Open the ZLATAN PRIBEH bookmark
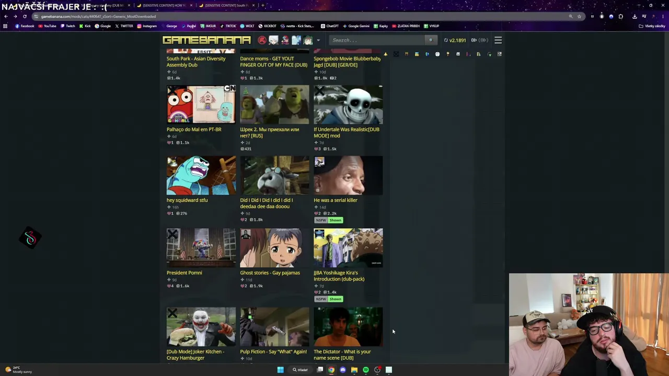 (x=406, y=26)
